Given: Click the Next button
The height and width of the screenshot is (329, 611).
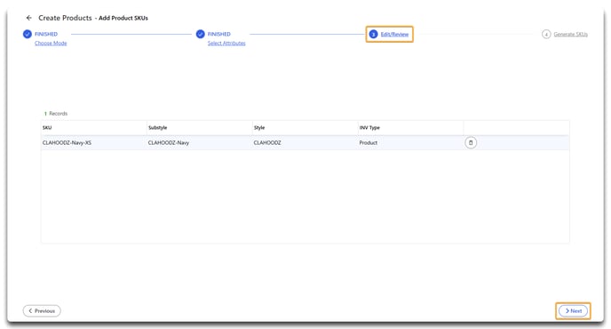Looking at the screenshot, I should point(573,311).
